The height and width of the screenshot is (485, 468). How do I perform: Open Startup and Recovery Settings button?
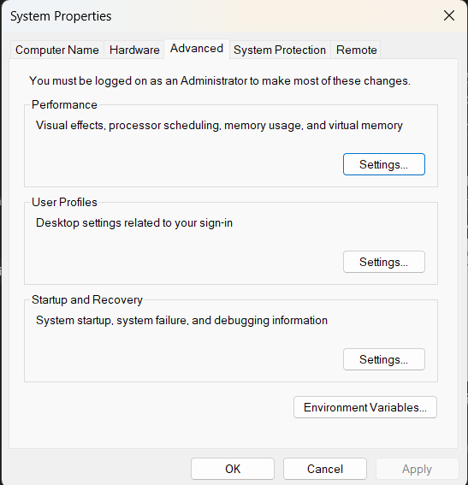point(384,359)
